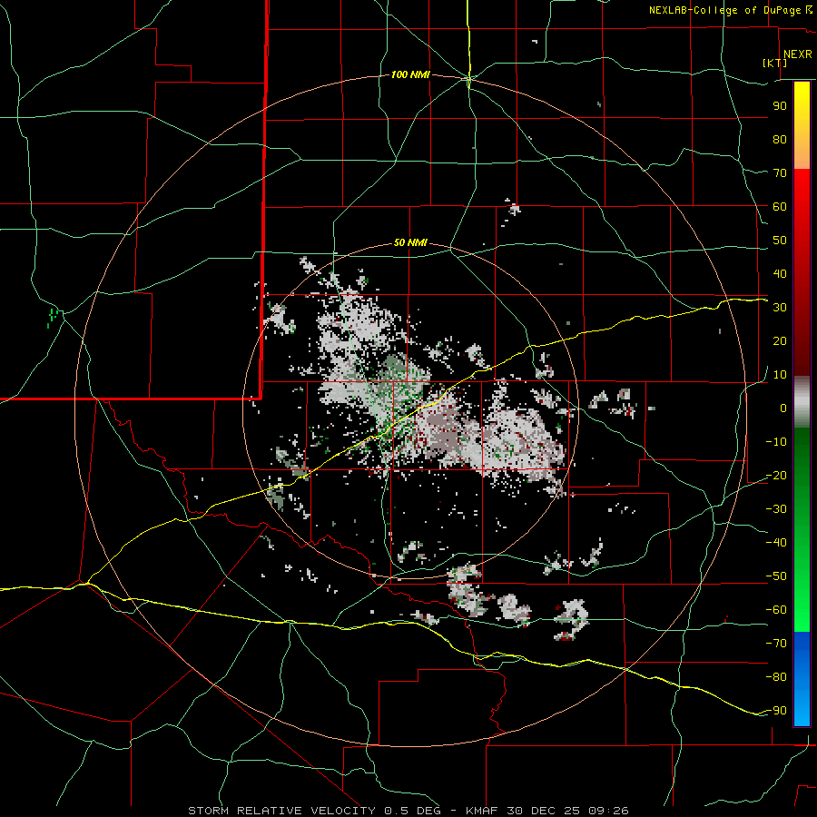Select the positive "60" scale value

coord(780,207)
